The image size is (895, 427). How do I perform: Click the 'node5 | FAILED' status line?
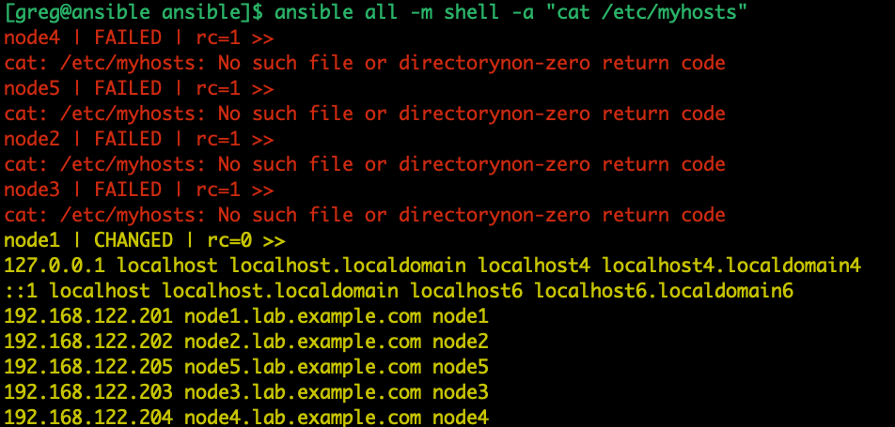coord(139,89)
